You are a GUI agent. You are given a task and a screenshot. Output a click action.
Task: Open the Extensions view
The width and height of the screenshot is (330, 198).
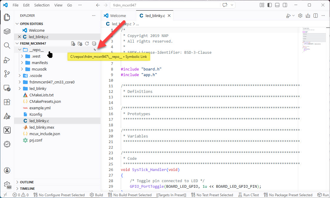click(7, 102)
